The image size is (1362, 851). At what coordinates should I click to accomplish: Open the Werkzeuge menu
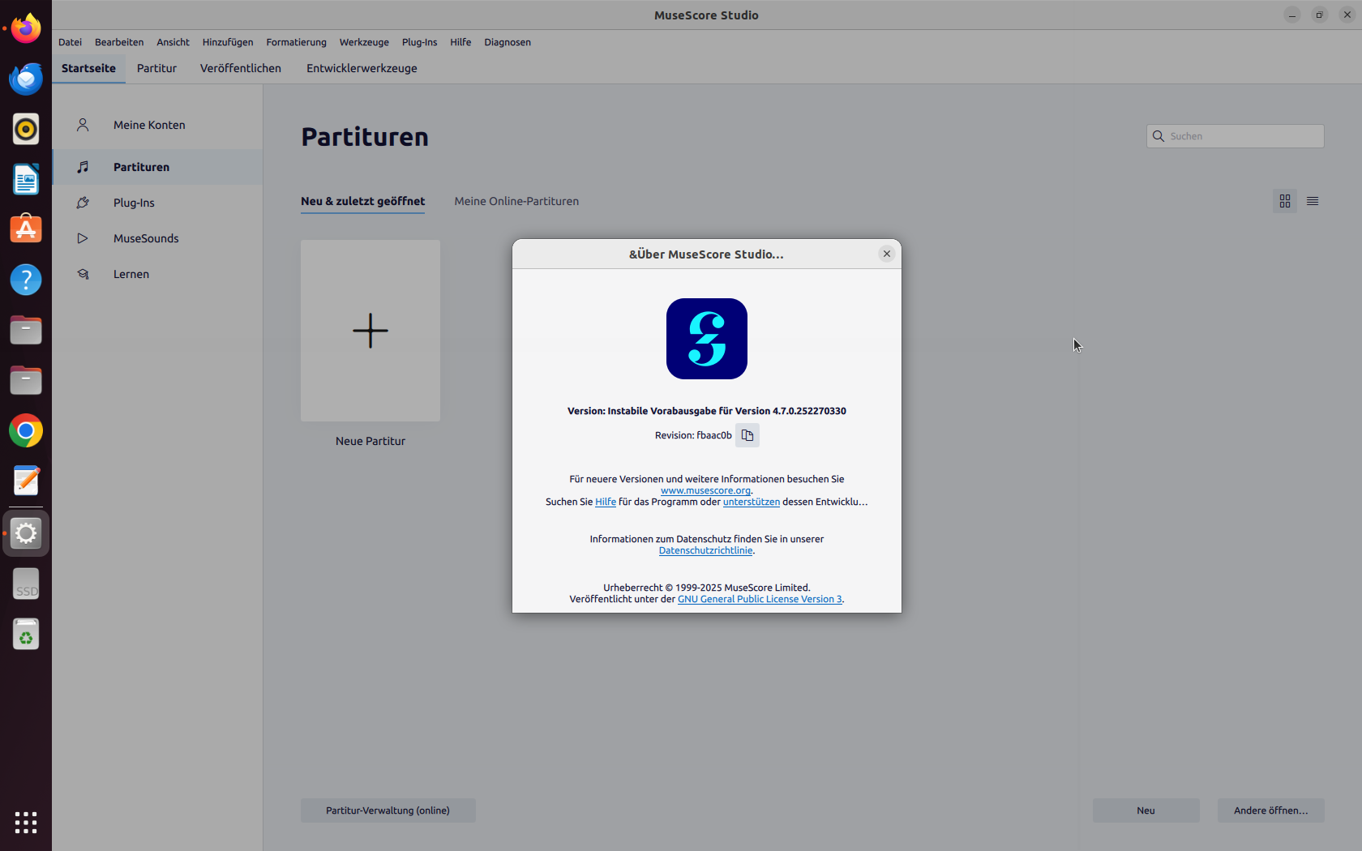[364, 42]
